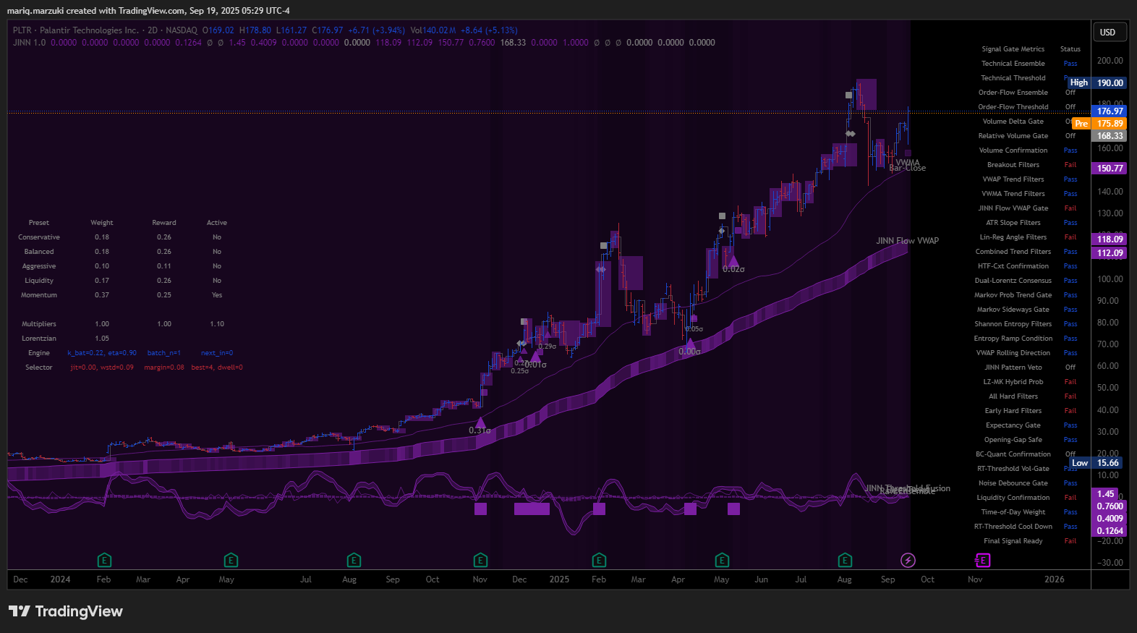Click the purple 112.09 price label
The image size is (1137, 633).
click(1110, 253)
